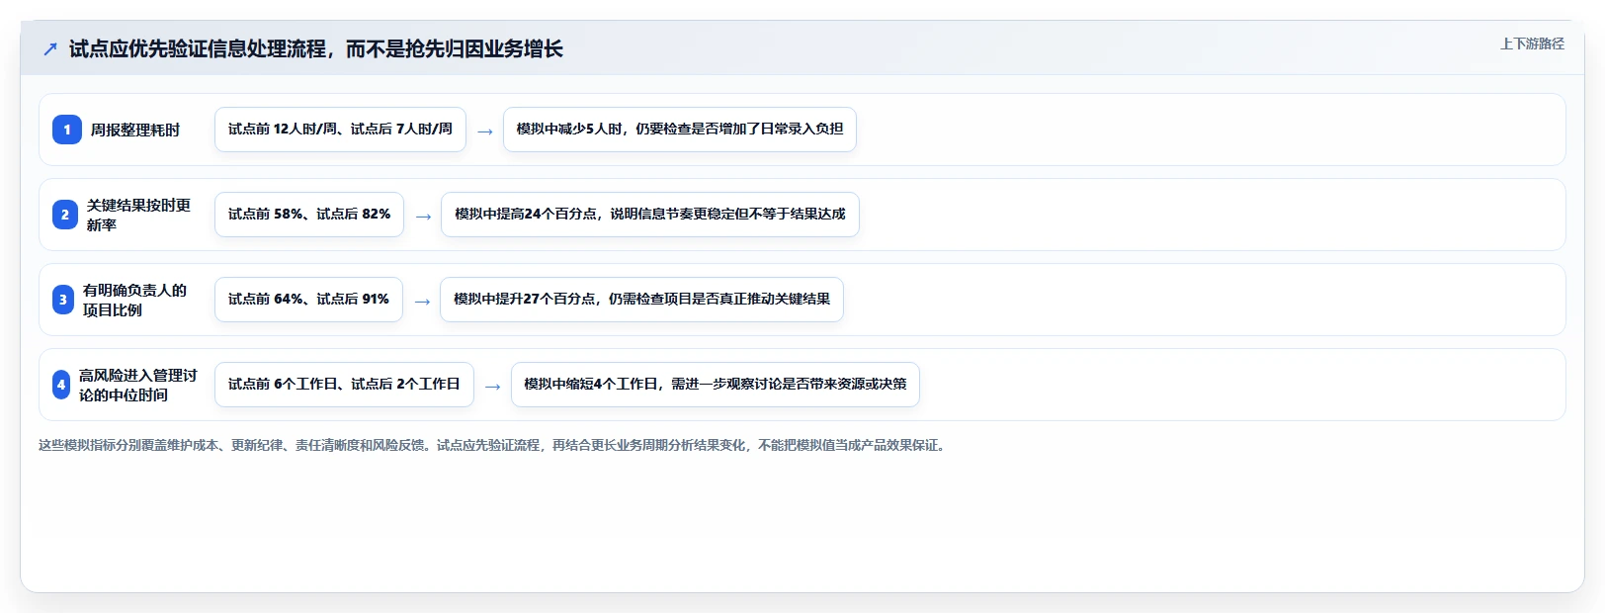The width and height of the screenshot is (1605, 613).
Task: Click the arrow in the 高风险进入管理讨论 row
Action: point(493,387)
